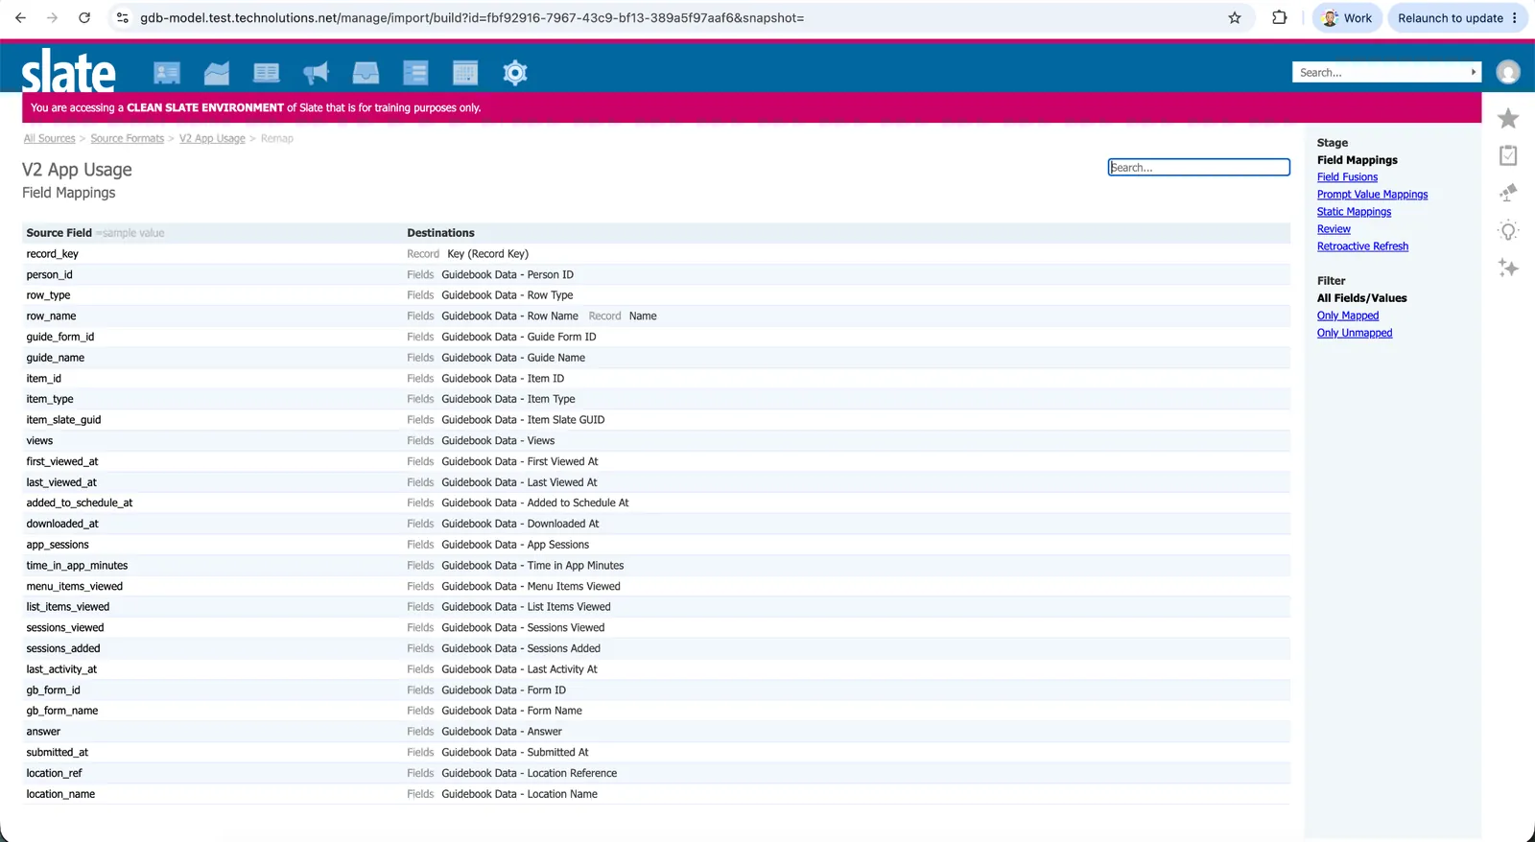Viewport: 1535px width, 842px height.
Task: Select All Fields/Values filter
Action: [1361, 298]
